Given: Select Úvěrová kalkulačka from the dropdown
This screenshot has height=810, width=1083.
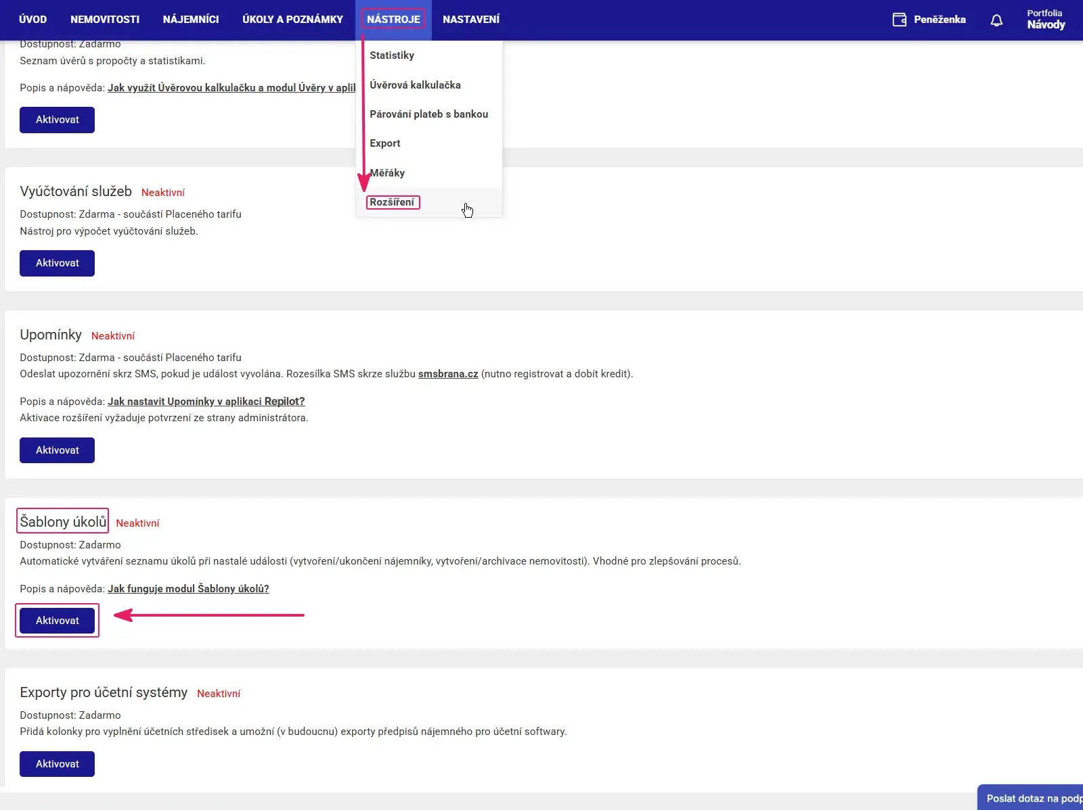Looking at the screenshot, I should [429, 85].
